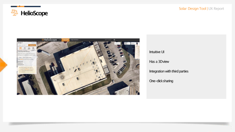235x132 pixels.
Task: Zoom in the map with plus control
Action: pyautogui.click(x=139, y=43)
